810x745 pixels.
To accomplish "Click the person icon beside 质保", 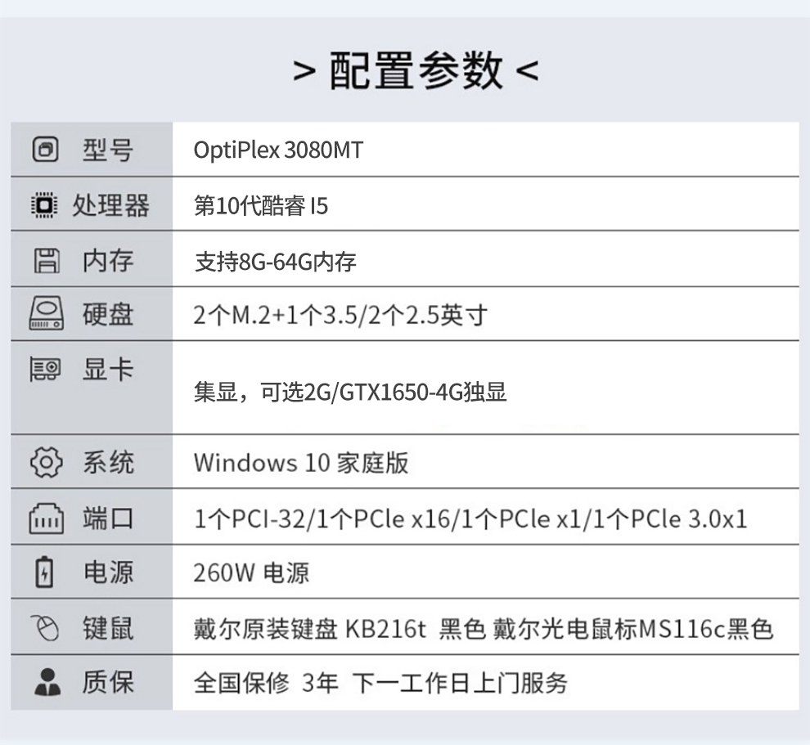I will pos(47,681).
